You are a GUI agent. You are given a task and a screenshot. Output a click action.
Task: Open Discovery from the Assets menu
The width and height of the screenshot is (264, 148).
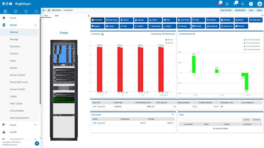[15, 47]
